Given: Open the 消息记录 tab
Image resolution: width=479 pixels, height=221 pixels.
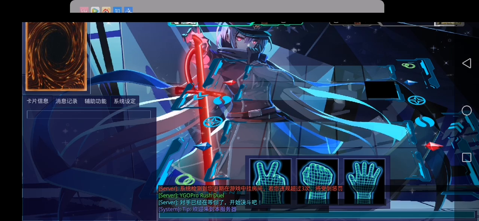Looking at the screenshot, I should [x=67, y=101].
